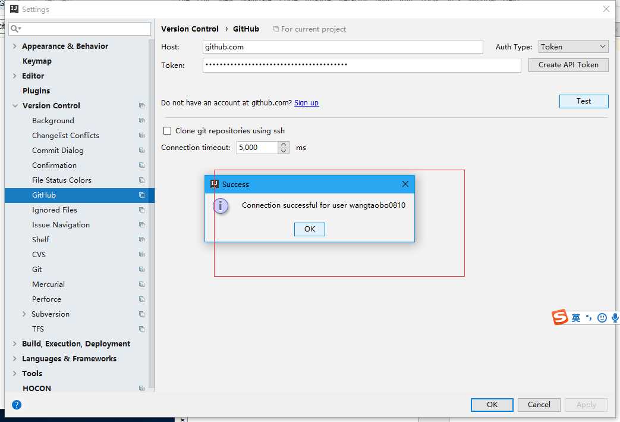Image resolution: width=620 pixels, height=422 pixels.
Task: Click the per-project icon beside Ignored Files
Action: point(141,210)
